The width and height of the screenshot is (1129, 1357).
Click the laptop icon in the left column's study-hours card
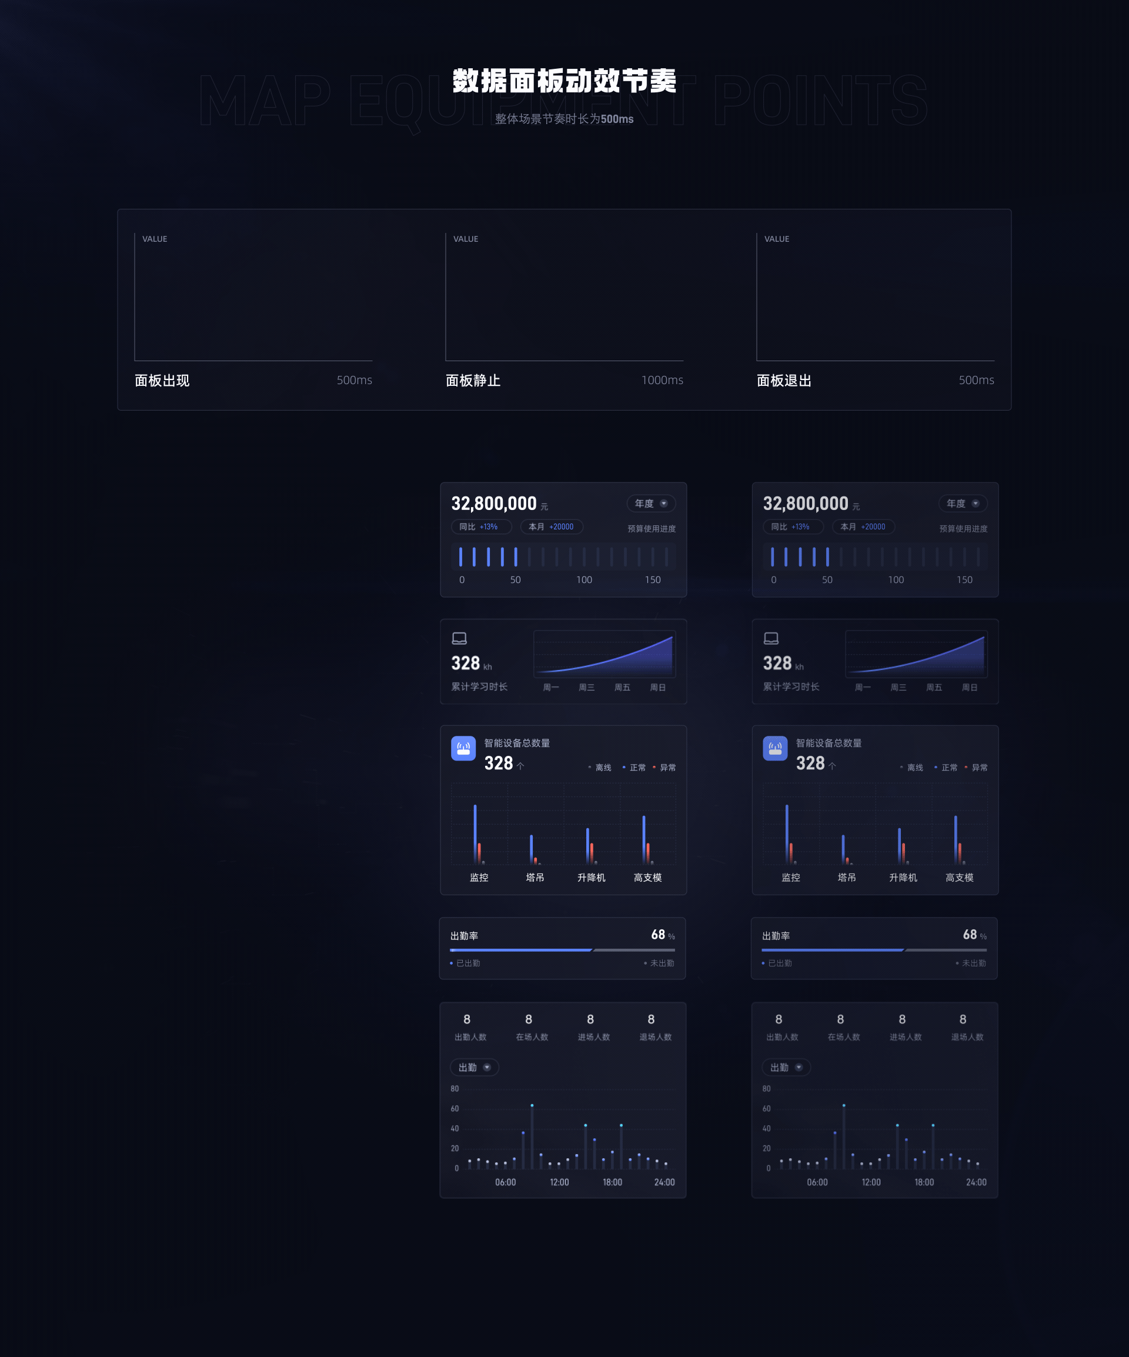(459, 638)
